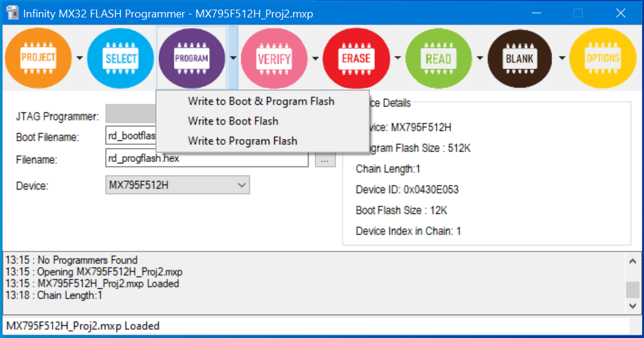Click the red ERASE icon
The width and height of the screenshot is (644, 338).
(x=356, y=58)
